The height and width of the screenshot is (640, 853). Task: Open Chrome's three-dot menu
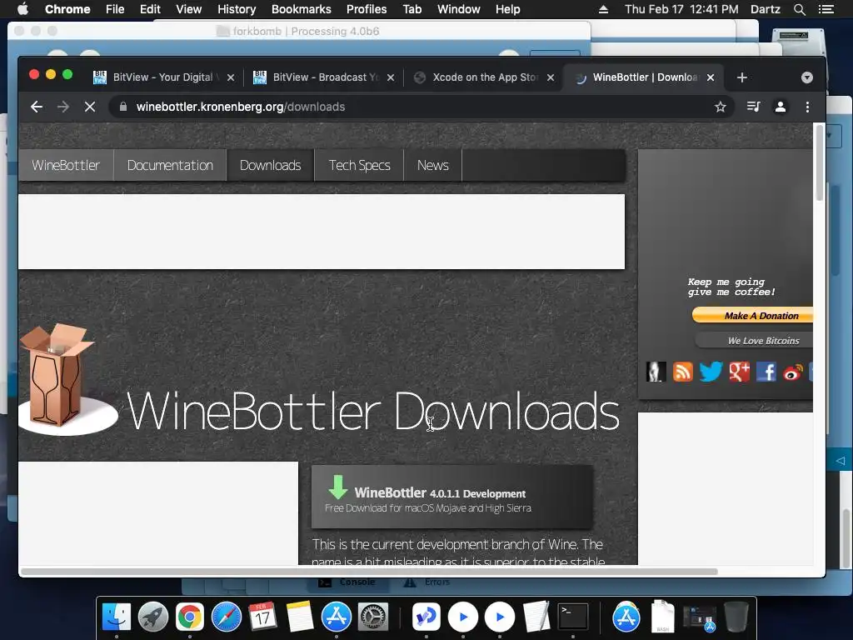[807, 107]
